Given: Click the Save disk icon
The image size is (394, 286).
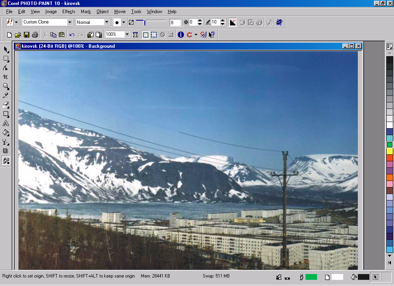Looking at the screenshot, I should coord(27,35).
